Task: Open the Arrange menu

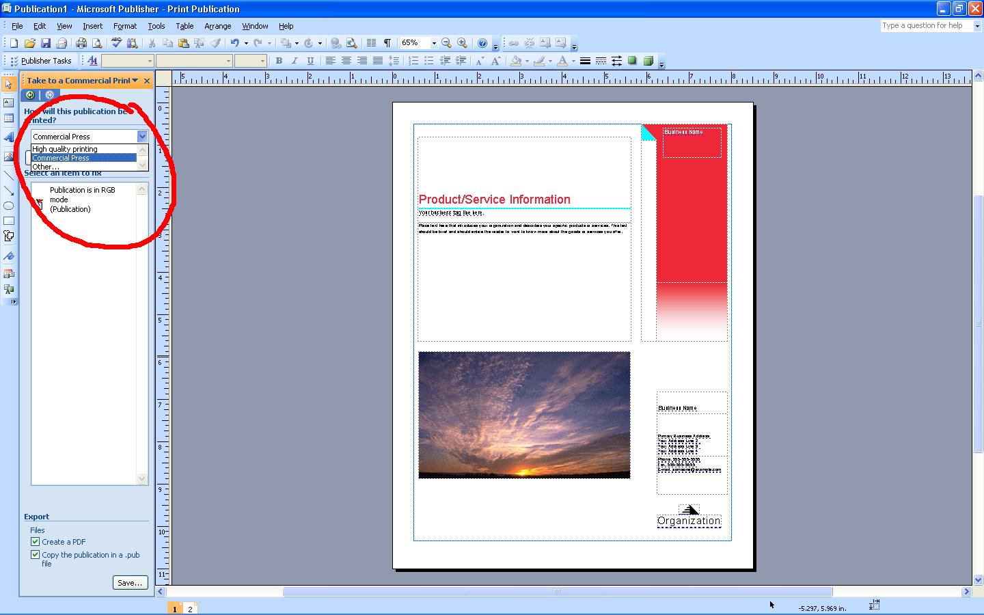Action: point(217,26)
